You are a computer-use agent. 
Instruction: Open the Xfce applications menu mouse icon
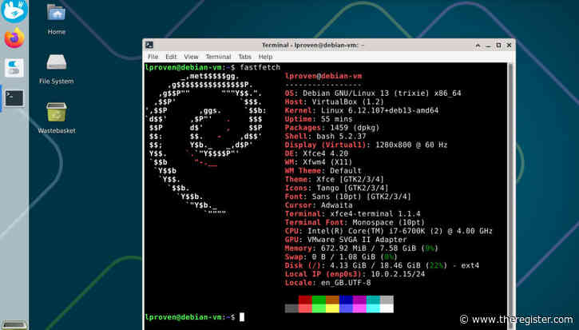click(x=14, y=10)
